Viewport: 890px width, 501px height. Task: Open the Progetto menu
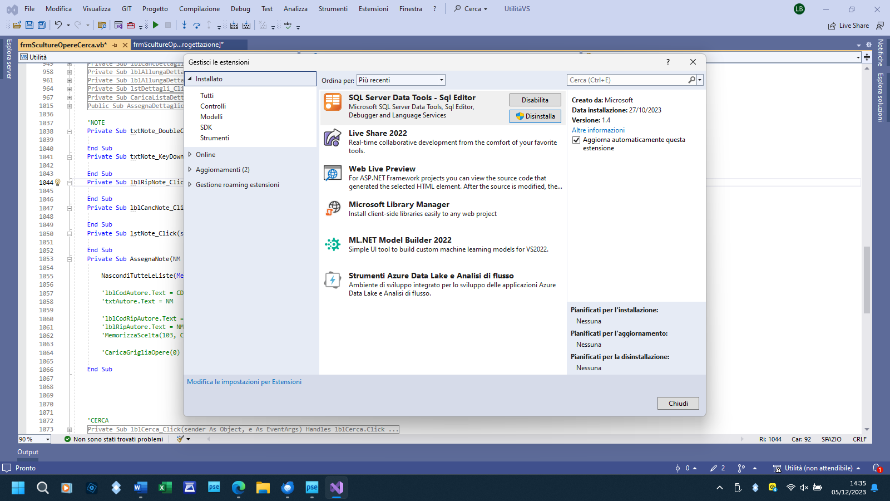point(155,9)
